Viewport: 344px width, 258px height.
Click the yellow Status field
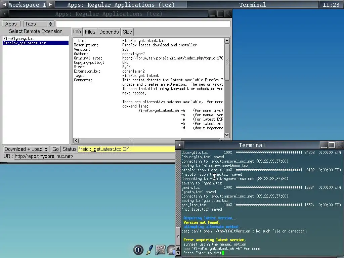coord(126,149)
